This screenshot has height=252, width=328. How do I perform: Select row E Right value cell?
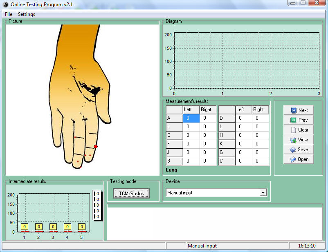pos(208,136)
